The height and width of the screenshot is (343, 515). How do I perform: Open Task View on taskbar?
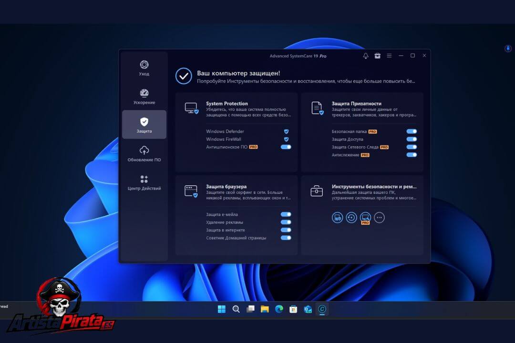pos(250,309)
